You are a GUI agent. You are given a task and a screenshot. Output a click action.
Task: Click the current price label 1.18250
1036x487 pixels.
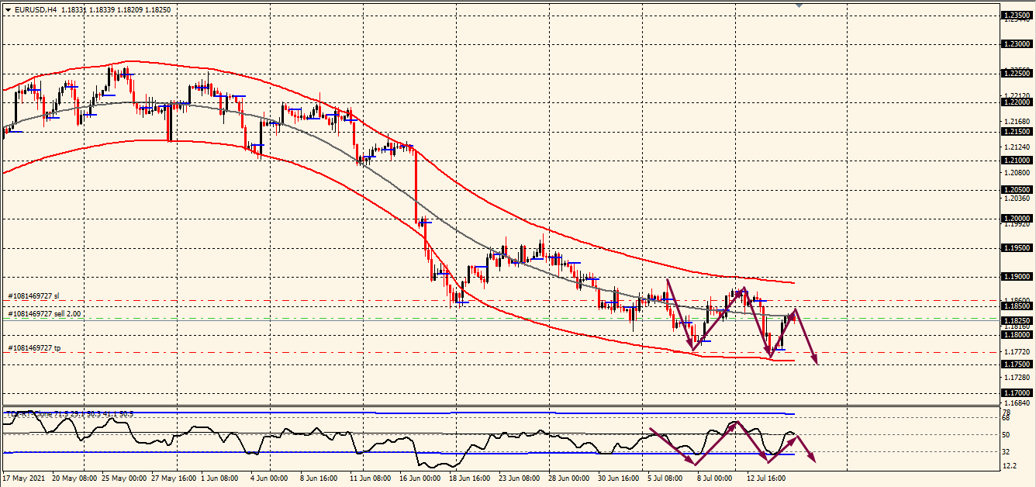tap(1017, 320)
